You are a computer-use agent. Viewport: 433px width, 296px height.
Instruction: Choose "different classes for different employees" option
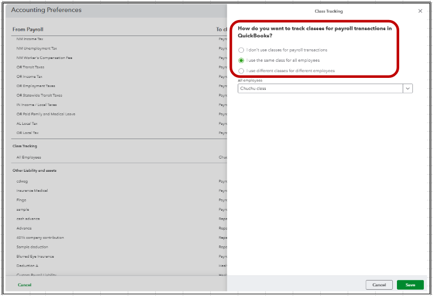(x=242, y=70)
